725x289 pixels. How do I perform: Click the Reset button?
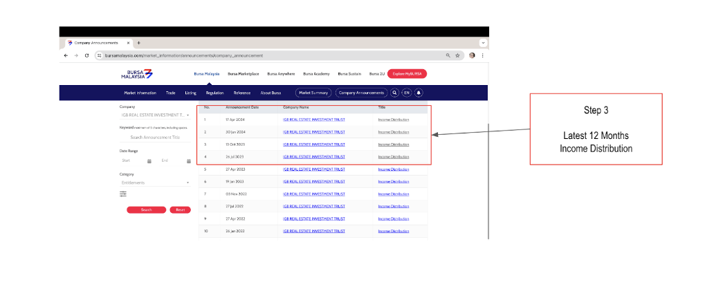click(x=181, y=210)
